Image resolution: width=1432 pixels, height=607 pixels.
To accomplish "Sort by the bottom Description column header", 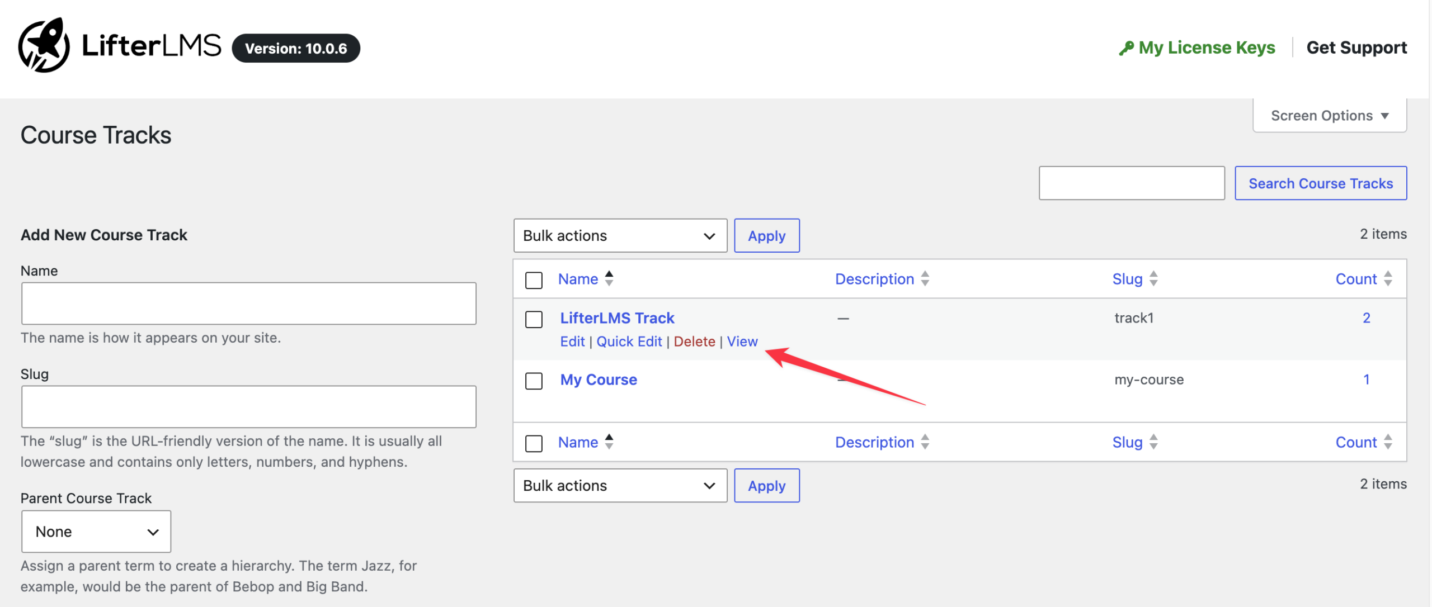I will [x=874, y=442].
